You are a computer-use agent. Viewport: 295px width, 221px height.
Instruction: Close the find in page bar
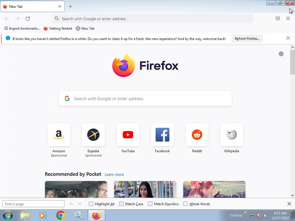289,204
